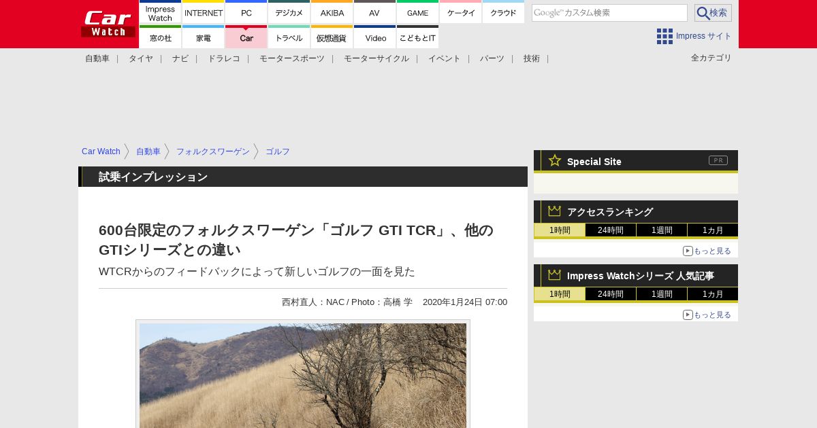Select 1カ月 tab in Impress Watchシリーズ 人気記事
Viewport: 817px width, 428px height.
(713, 293)
